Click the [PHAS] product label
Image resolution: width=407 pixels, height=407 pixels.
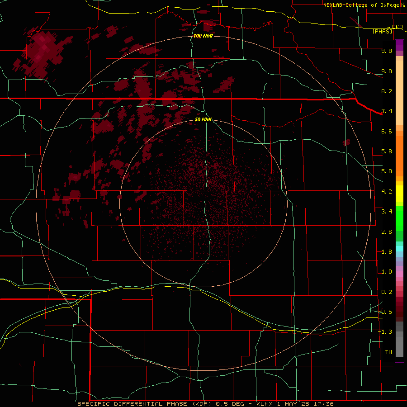[x=382, y=32]
